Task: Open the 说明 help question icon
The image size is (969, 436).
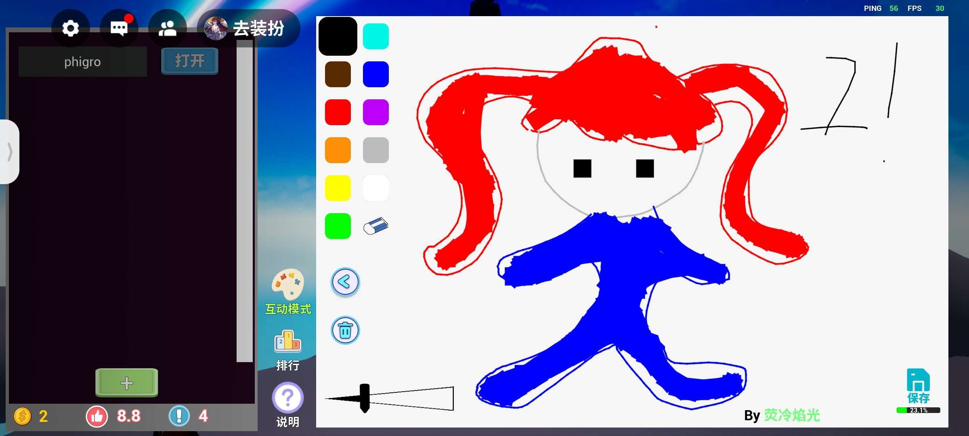Action: pyautogui.click(x=287, y=398)
